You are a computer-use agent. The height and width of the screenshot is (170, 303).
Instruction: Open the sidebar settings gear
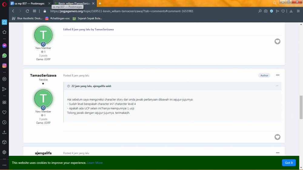click(x=4, y=152)
